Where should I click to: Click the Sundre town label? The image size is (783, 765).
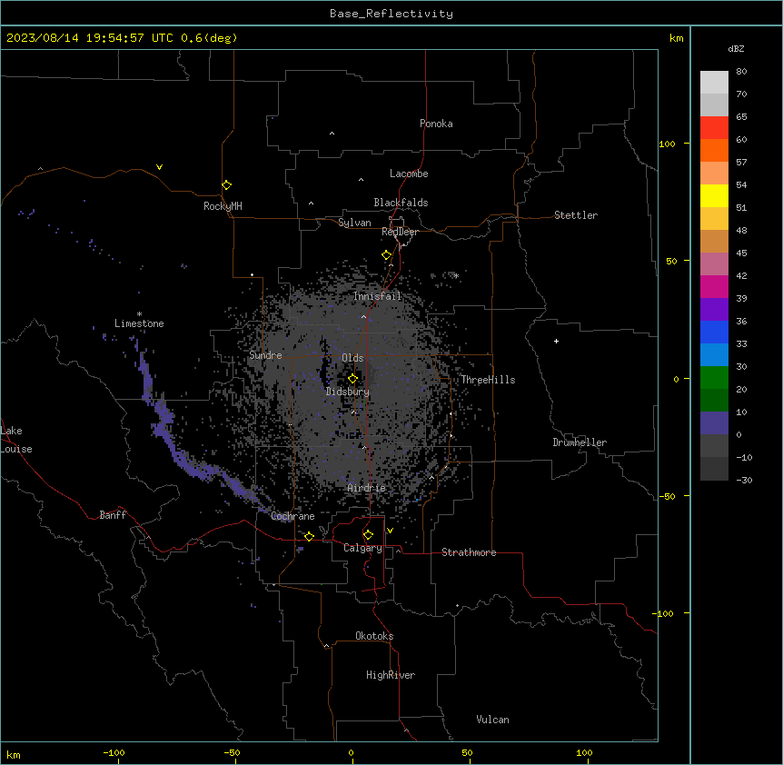pyautogui.click(x=265, y=355)
